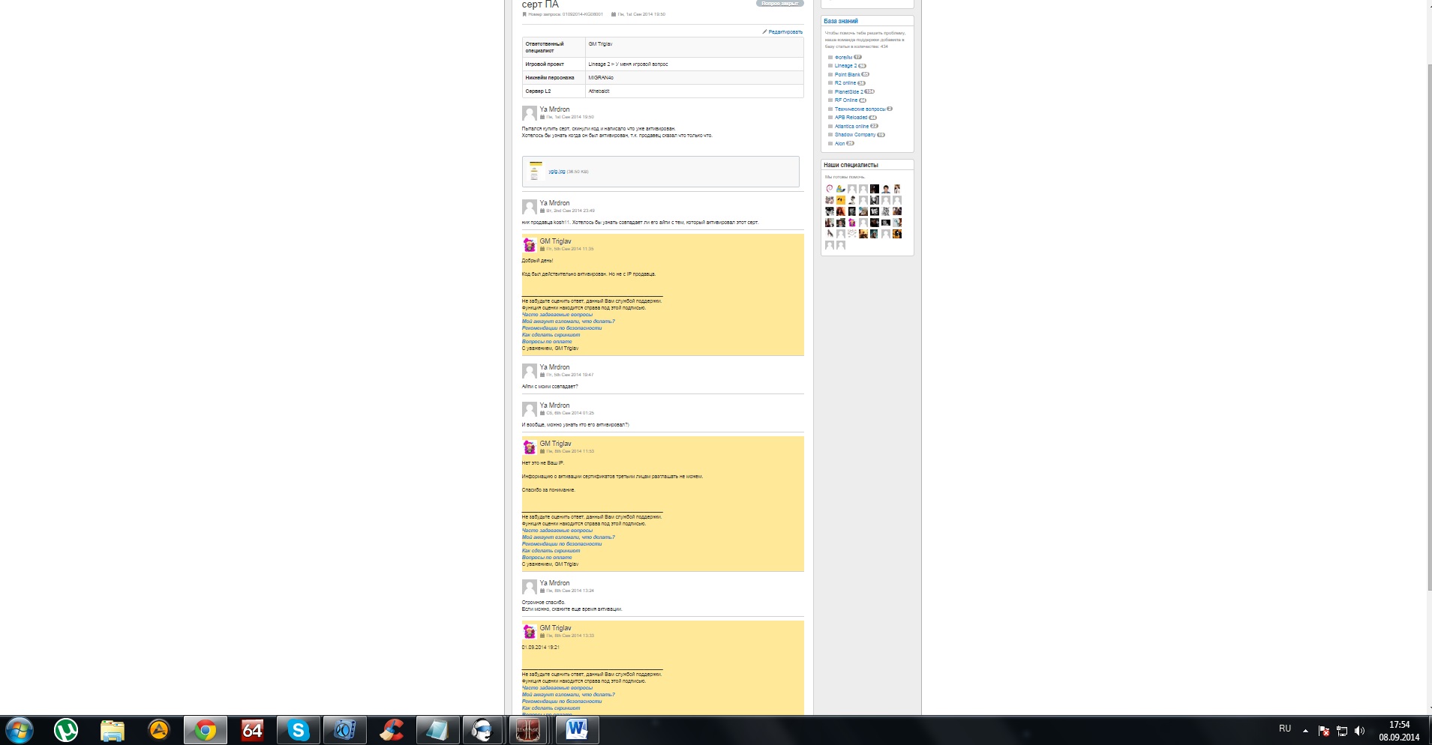Open Мой аккаунт взломали link in 11:35 reply
This screenshot has width=1432, height=745.
click(569, 322)
